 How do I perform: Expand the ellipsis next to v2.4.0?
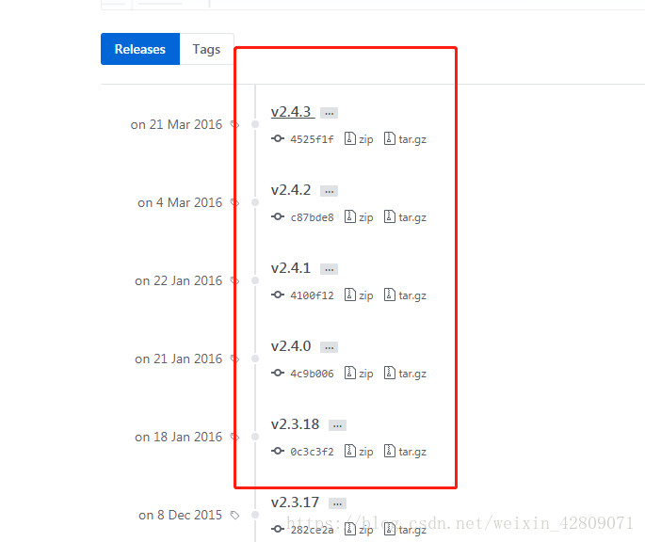tap(329, 347)
